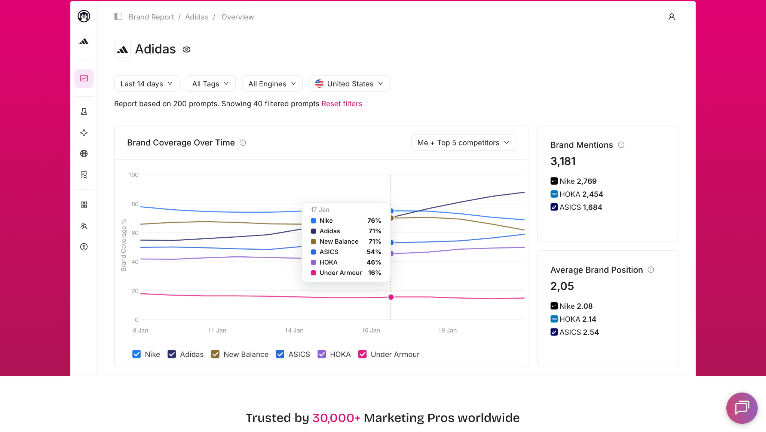The image size is (766, 432).
Task: Click the Under Armour data point on chart
Action: [391, 297]
